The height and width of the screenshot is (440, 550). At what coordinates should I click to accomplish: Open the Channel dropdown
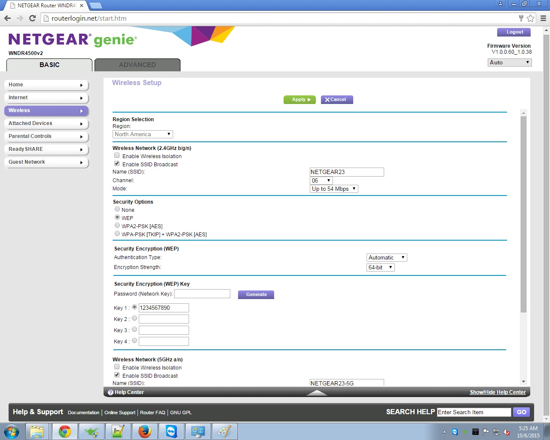pyautogui.click(x=321, y=180)
